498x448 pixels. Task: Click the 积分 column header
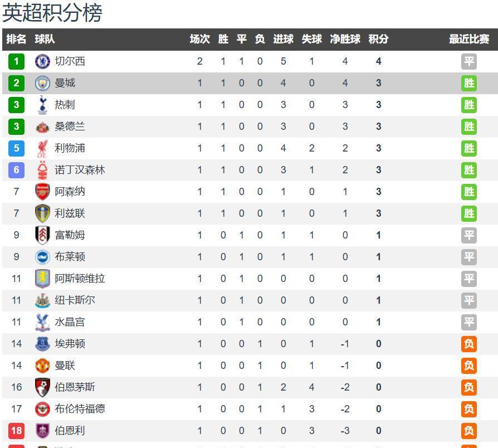[x=378, y=39]
